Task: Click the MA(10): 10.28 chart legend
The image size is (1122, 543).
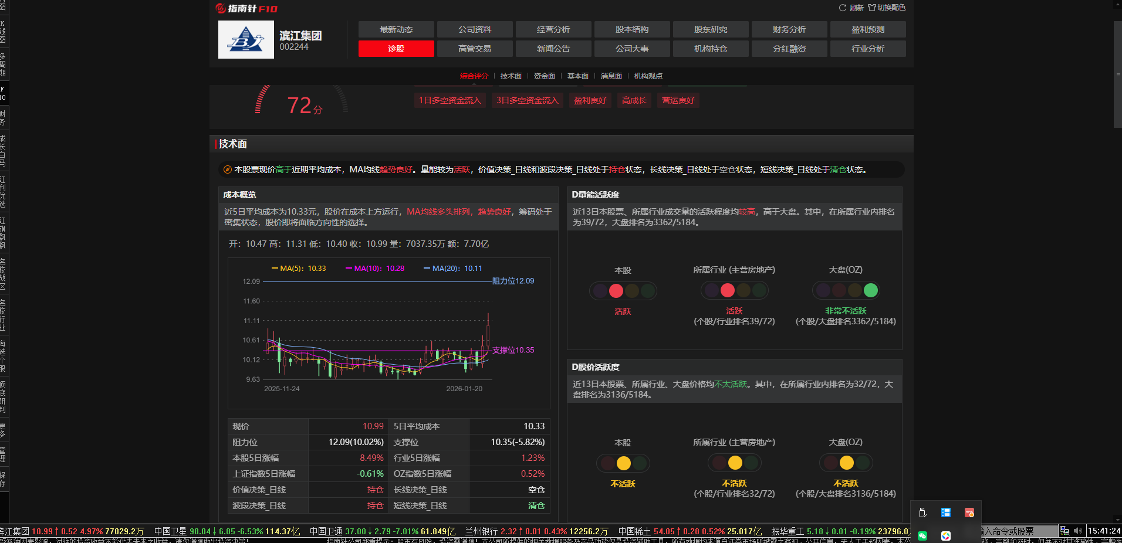Action: (375, 269)
